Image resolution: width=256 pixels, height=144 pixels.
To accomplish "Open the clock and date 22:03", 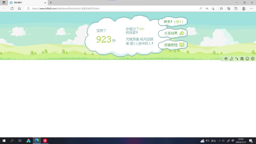I will 241,141.
